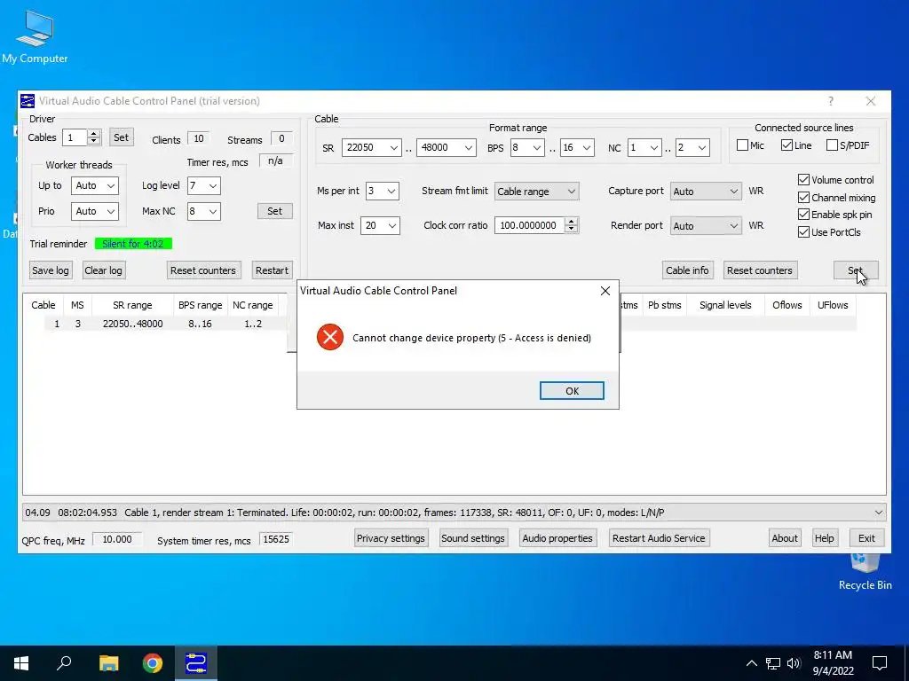Click the Clock corr ratio input field
Image resolution: width=909 pixels, height=681 pixels.
click(529, 225)
